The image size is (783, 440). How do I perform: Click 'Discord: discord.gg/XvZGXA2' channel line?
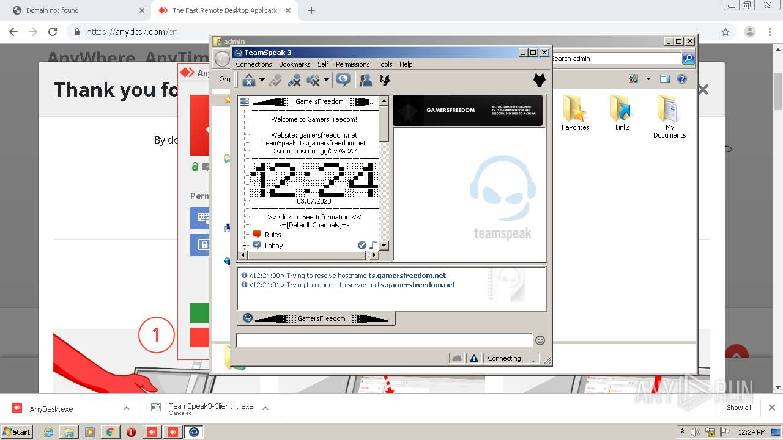point(314,151)
